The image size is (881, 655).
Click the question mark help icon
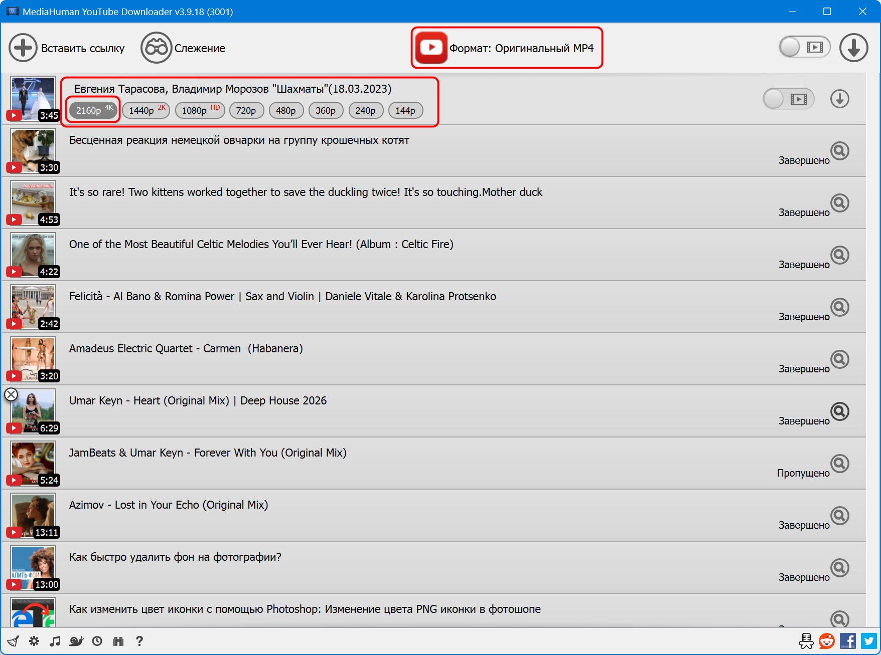(x=139, y=641)
